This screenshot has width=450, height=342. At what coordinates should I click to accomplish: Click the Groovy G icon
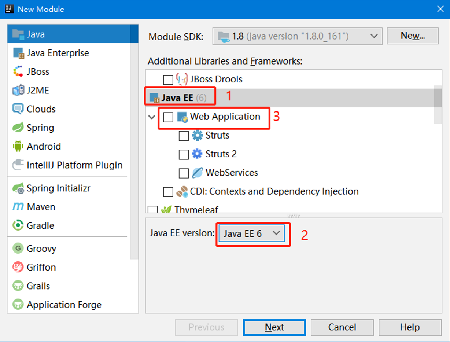pyautogui.click(x=18, y=249)
